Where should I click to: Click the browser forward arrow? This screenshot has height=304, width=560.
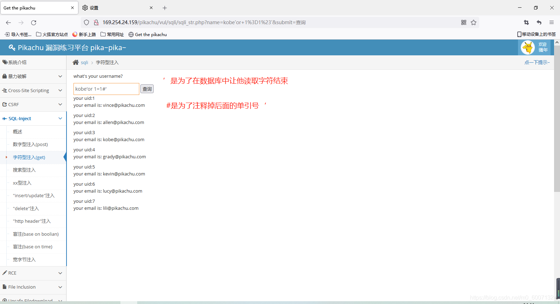point(21,22)
